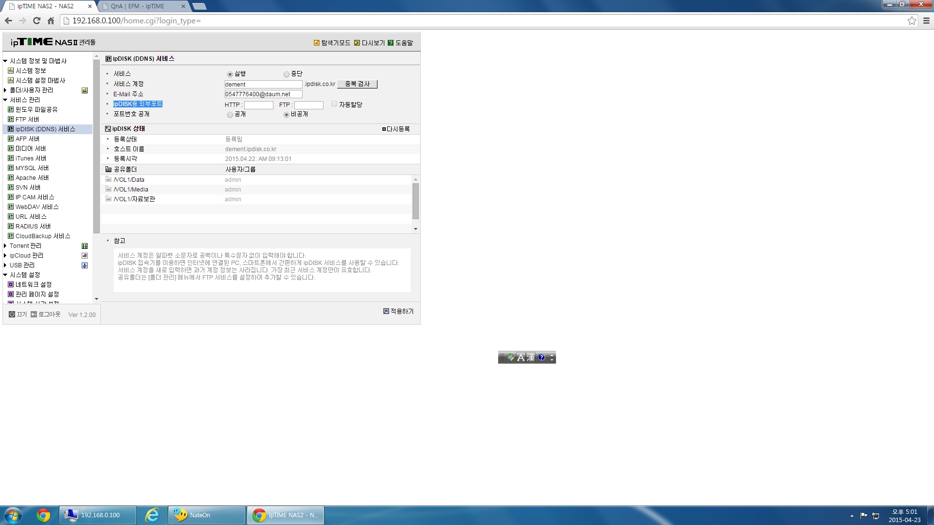The height and width of the screenshot is (525, 934).
Task: Click the 로그아웃 logout icon
Action: [34, 315]
